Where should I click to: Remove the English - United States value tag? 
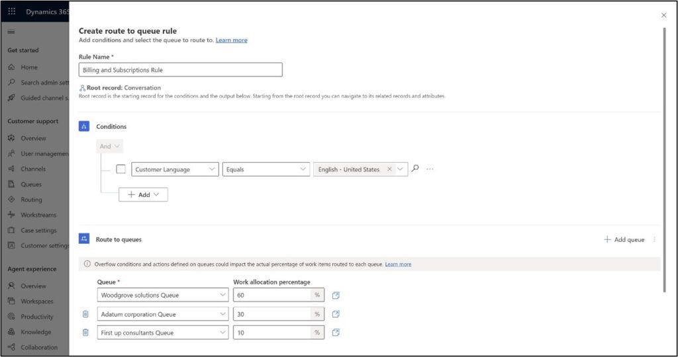click(389, 169)
